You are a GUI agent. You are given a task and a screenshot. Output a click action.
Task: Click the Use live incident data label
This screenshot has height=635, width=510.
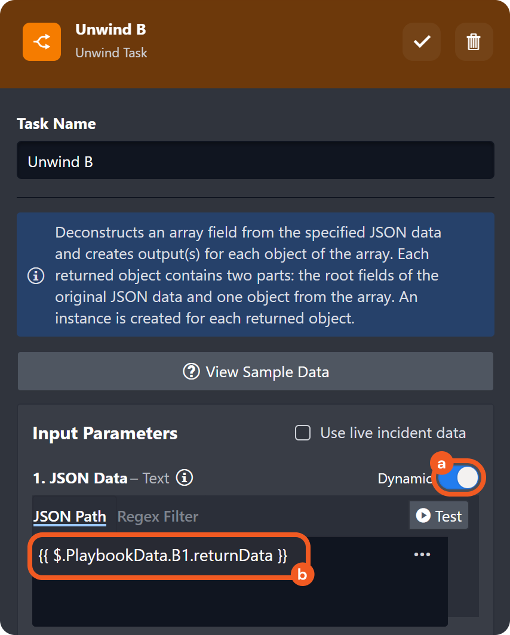pos(392,433)
